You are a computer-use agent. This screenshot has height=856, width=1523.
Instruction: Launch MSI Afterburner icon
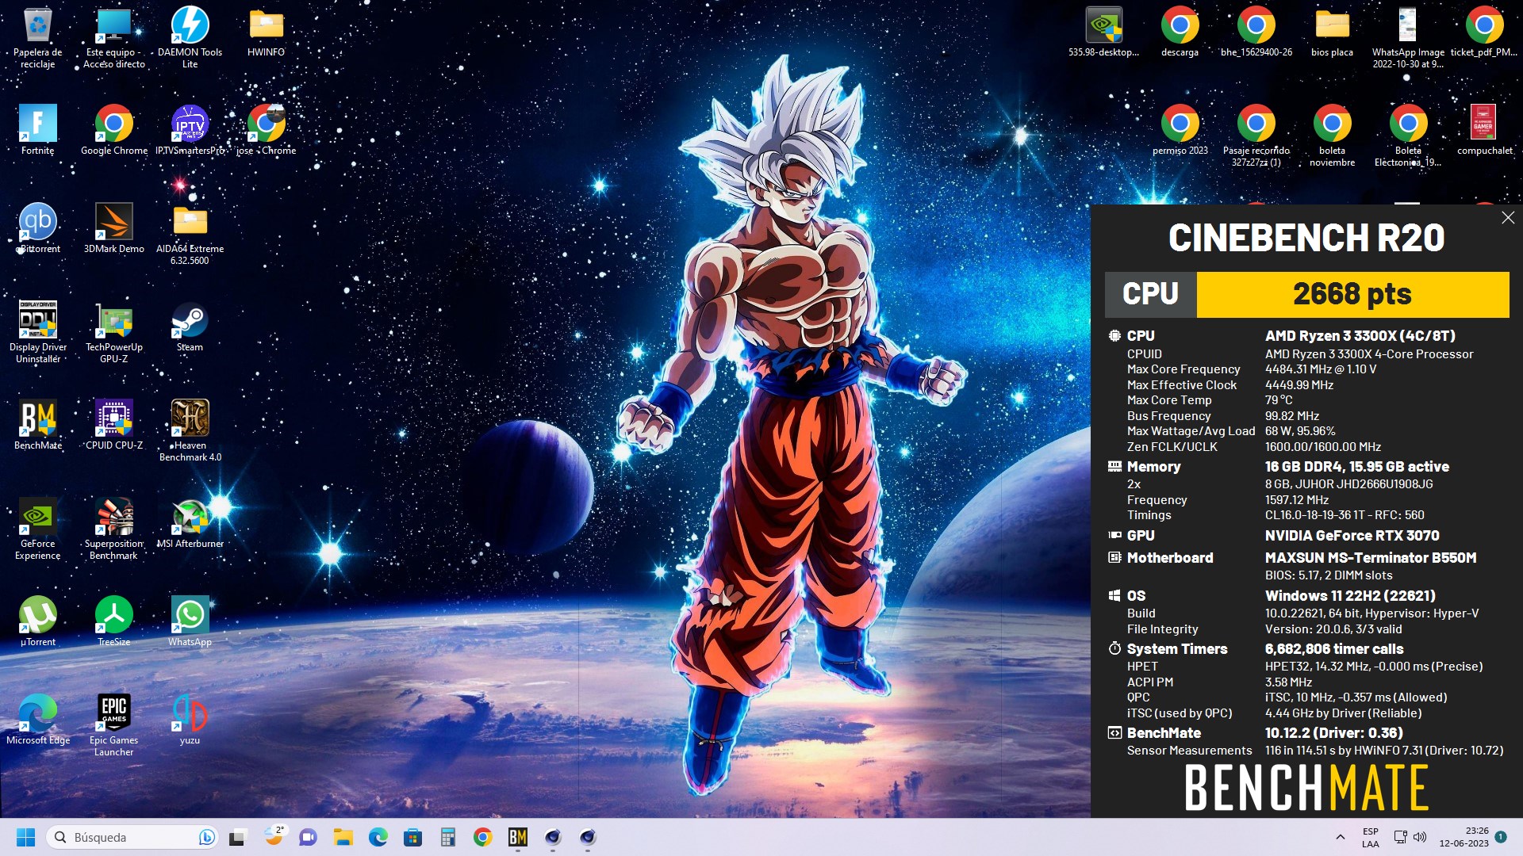190,523
